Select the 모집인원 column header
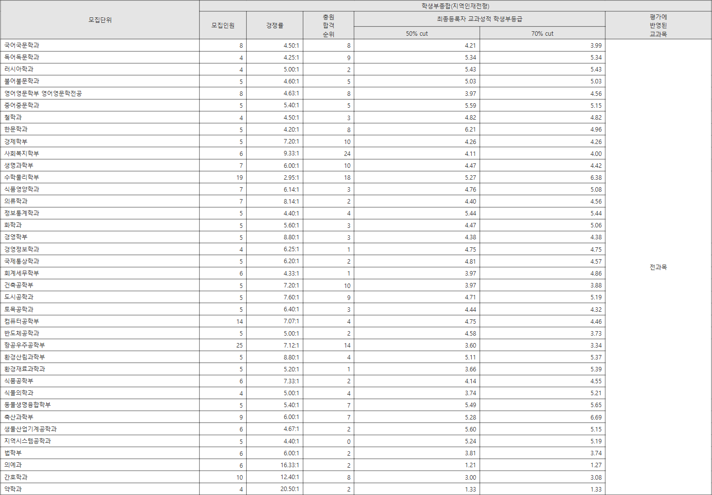 (x=223, y=25)
